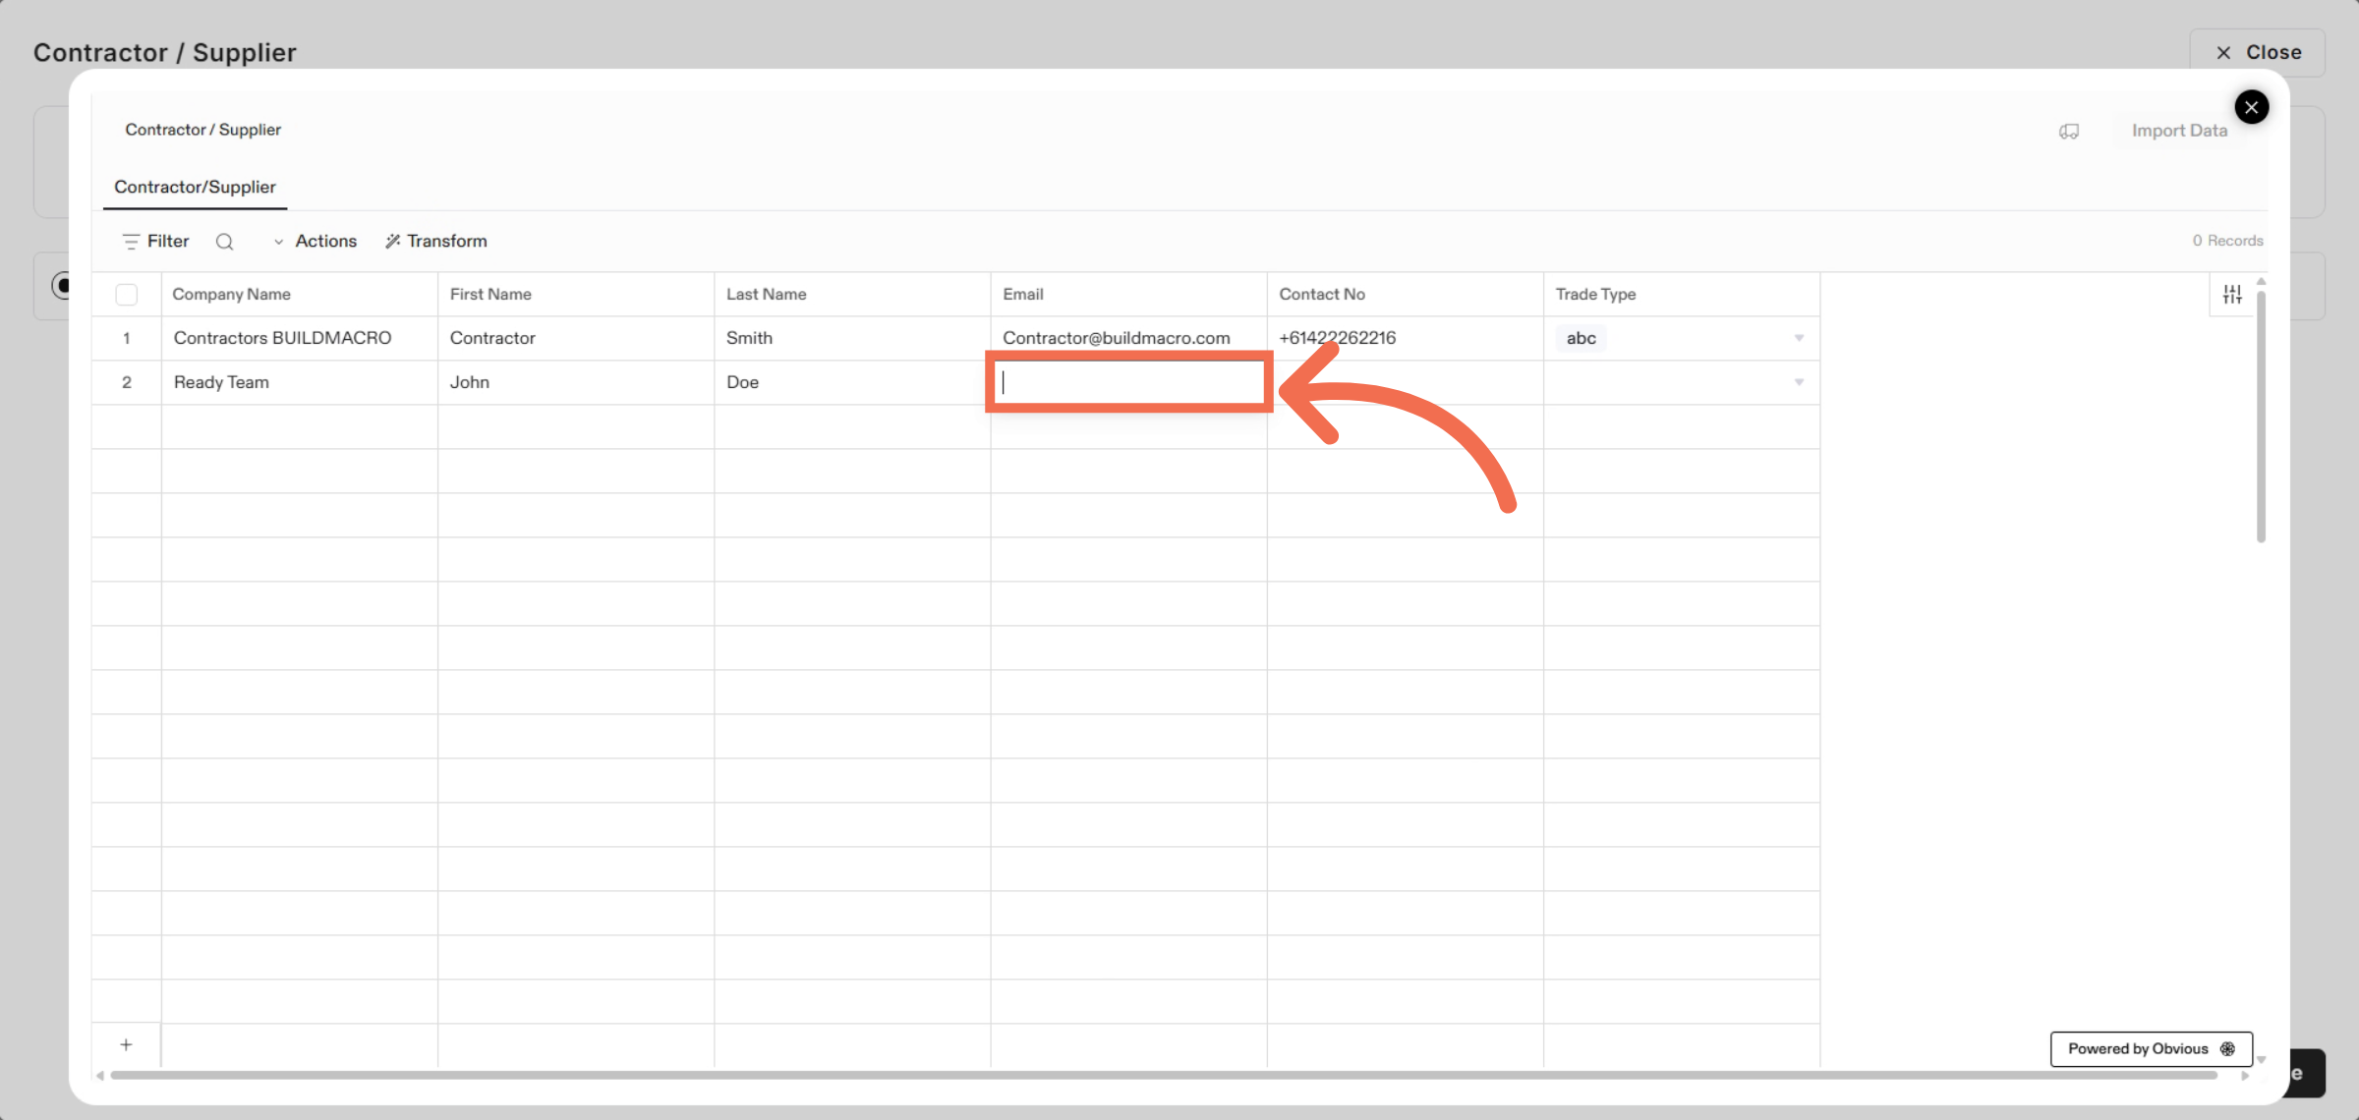Click plus icon to add row
Image resolution: width=2359 pixels, height=1120 pixels.
(x=126, y=1045)
